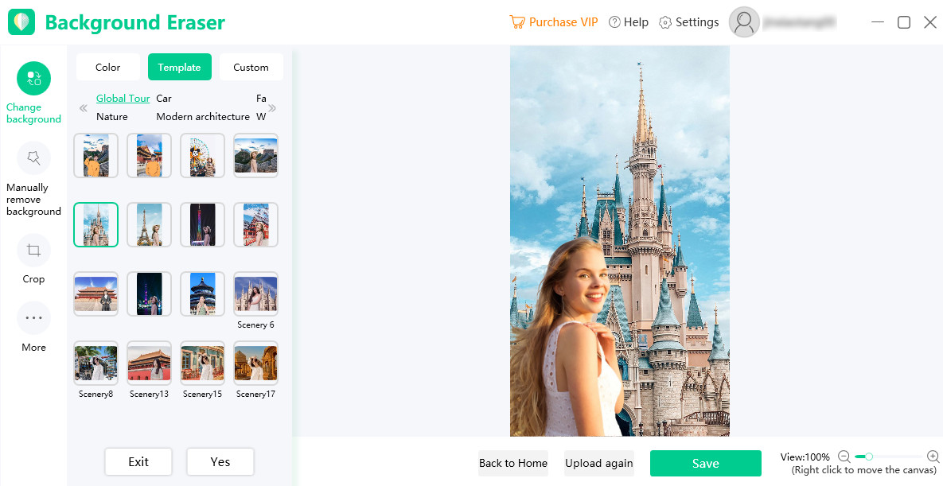Click the Upload again button
This screenshot has height=486, width=943.
[598, 463]
